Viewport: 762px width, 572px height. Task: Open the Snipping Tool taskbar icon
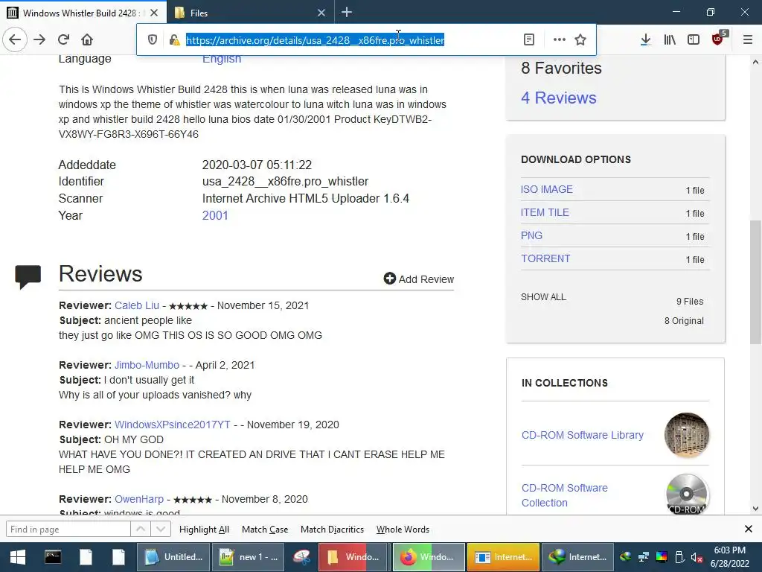302,557
